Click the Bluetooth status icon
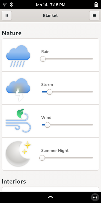The image size is (101, 203). pos(11,5)
